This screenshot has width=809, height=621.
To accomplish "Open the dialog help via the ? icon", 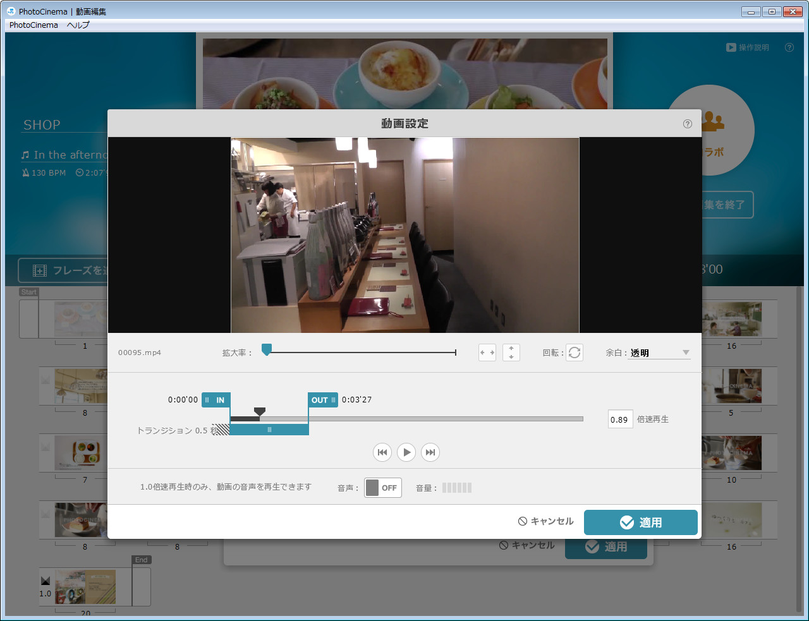I will [687, 124].
